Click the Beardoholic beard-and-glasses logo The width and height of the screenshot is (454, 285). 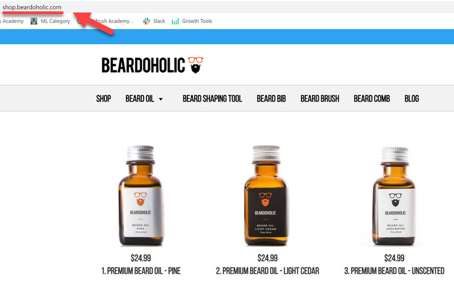point(196,65)
